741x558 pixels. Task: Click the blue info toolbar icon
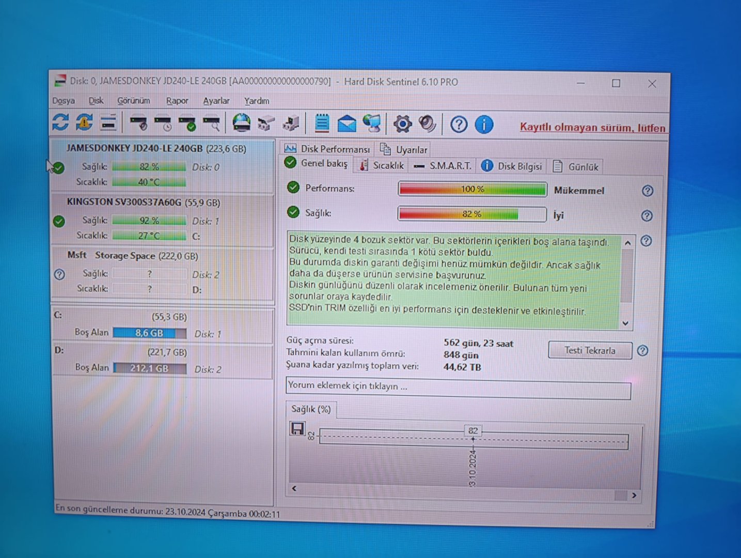(484, 125)
